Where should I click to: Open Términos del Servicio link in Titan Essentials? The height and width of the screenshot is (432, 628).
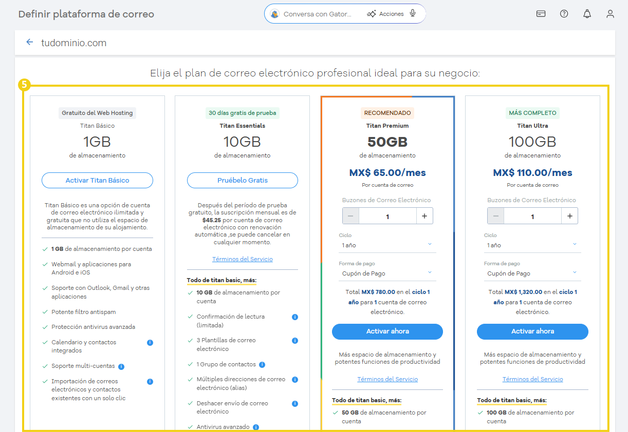242,259
